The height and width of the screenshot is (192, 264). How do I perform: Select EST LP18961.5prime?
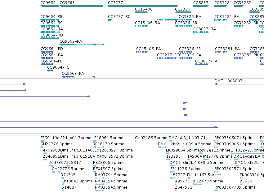click(x=98, y=141)
